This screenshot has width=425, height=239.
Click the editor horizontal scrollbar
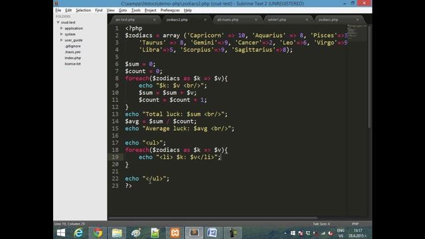click(x=212, y=218)
